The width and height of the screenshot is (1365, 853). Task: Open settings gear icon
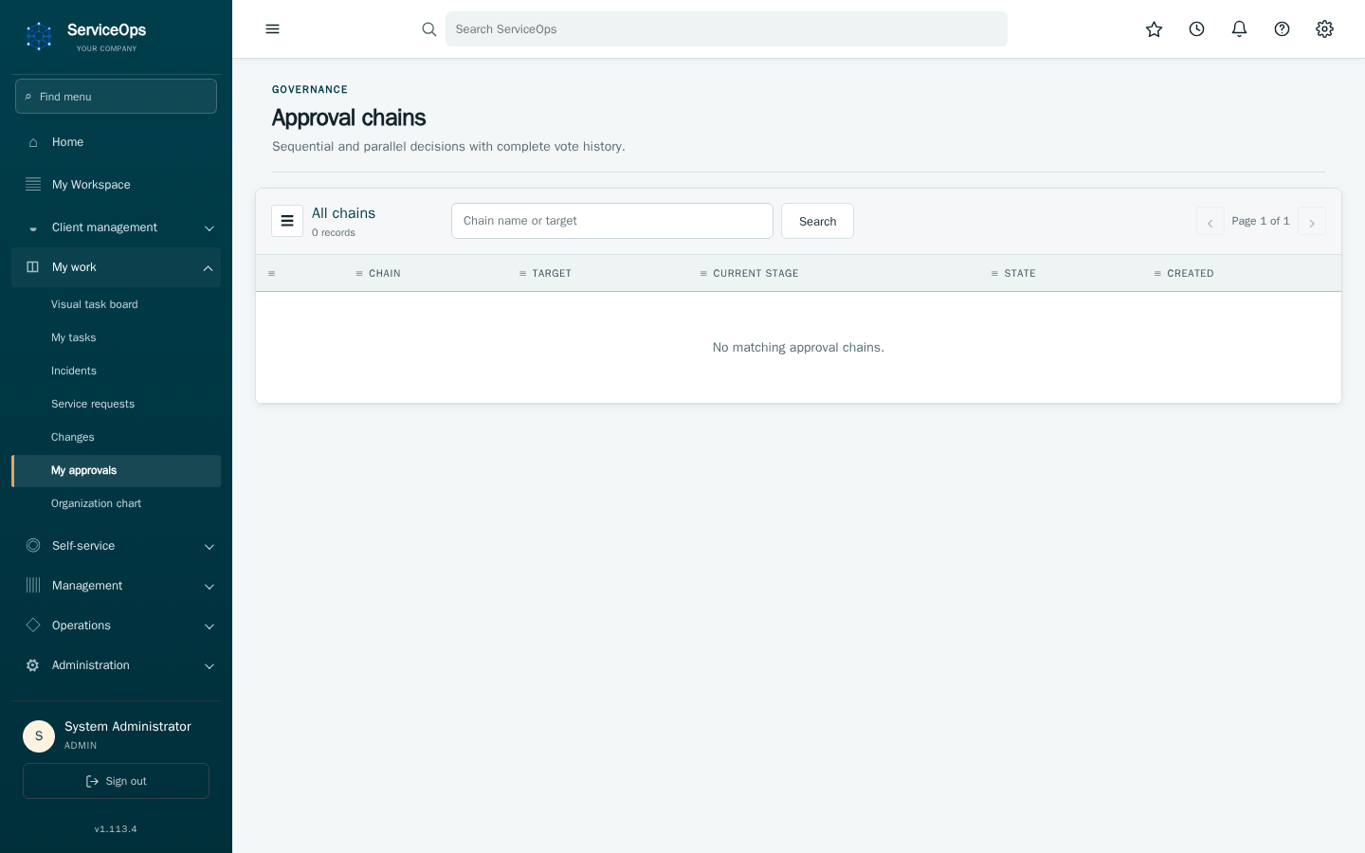(x=1324, y=29)
